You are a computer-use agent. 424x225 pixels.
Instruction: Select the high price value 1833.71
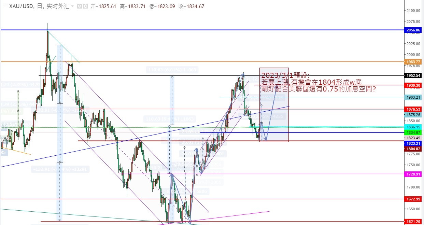click(x=137, y=6)
